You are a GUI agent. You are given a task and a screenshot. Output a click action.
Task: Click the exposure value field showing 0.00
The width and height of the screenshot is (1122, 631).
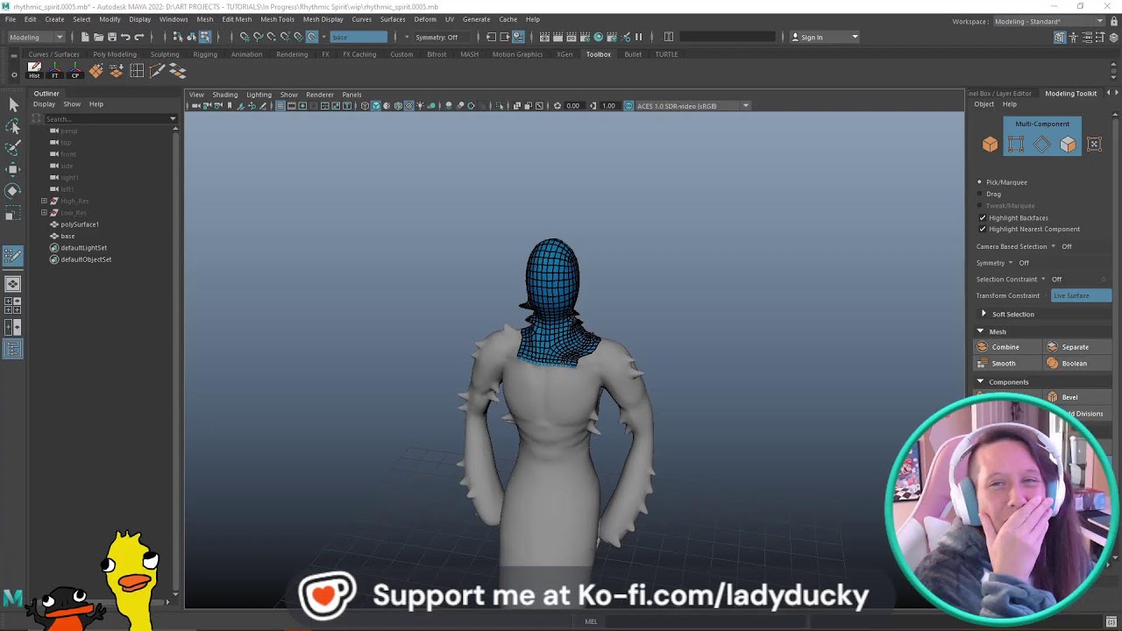[572, 106]
